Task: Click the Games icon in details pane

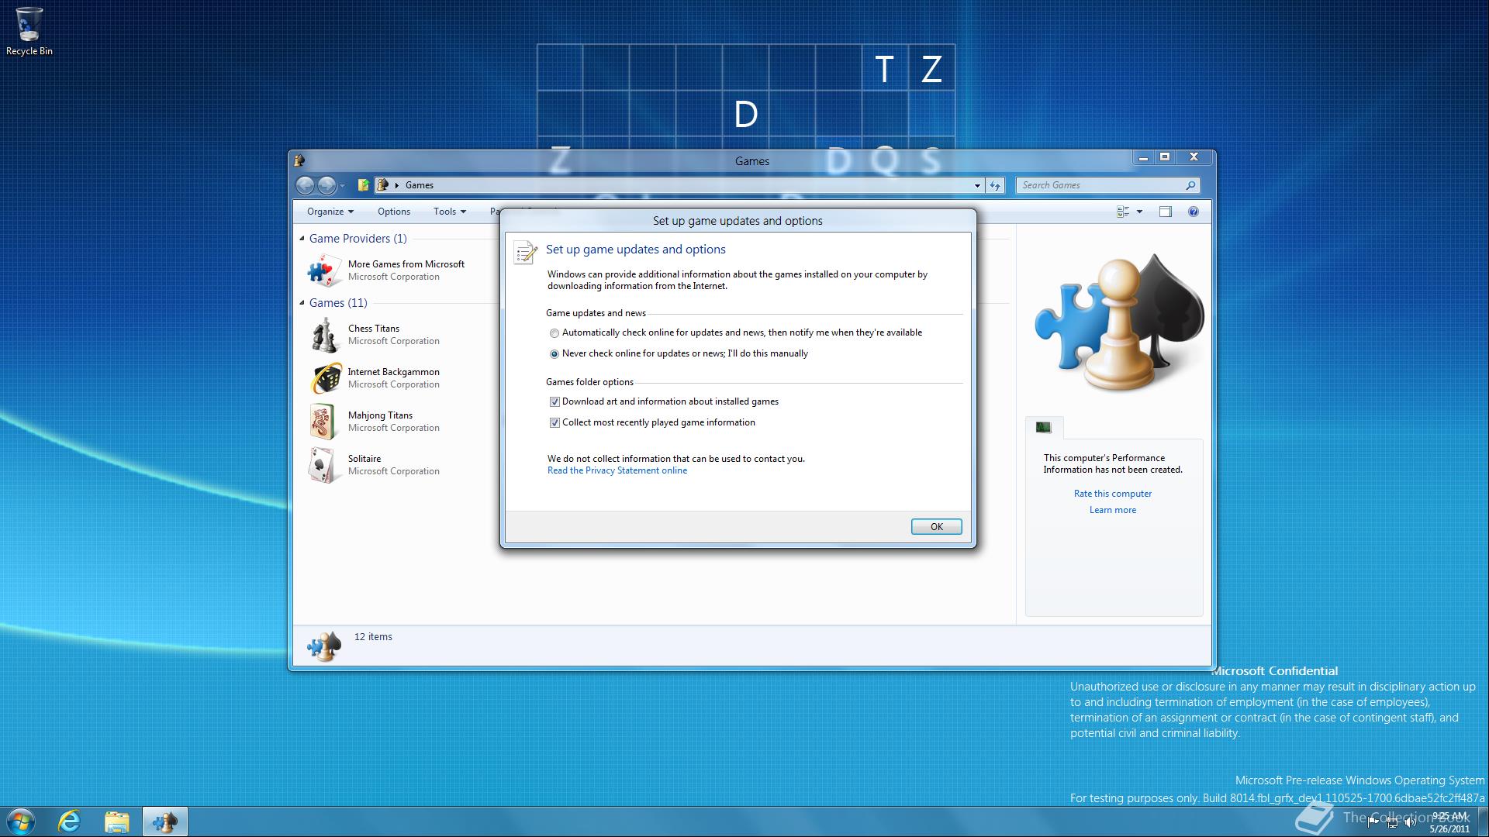Action: coord(323,646)
